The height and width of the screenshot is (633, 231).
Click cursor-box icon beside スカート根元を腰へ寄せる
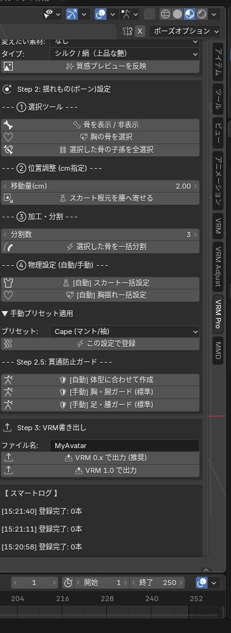coord(8,198)
